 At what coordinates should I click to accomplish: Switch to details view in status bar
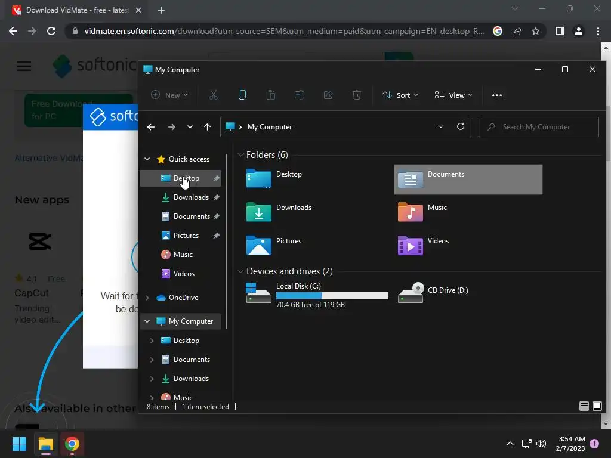[584, 406]
